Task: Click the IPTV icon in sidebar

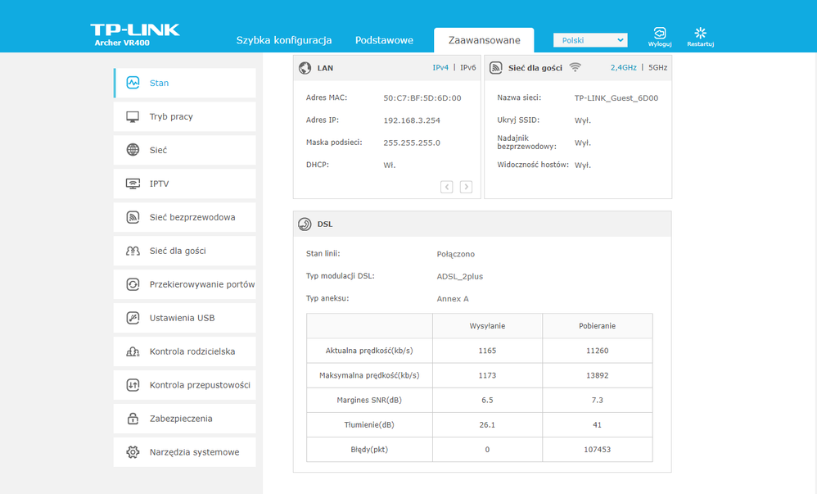Action: coord(133,184)
